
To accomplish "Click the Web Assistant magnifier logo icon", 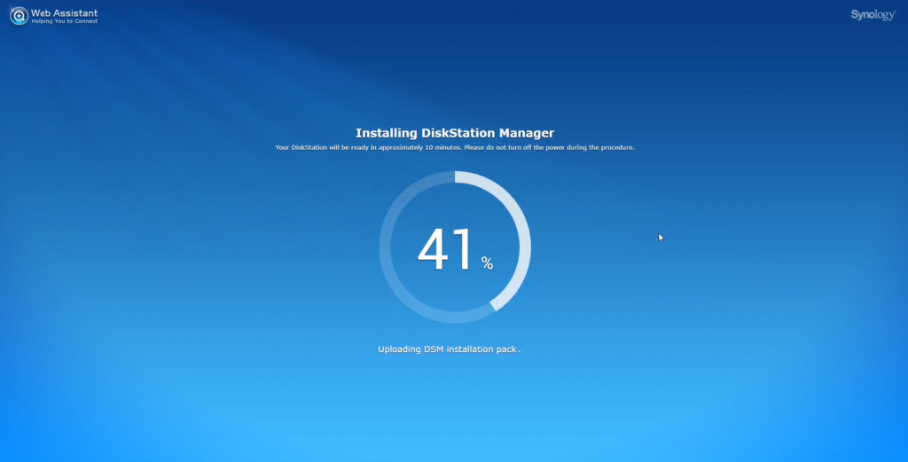I will pos(19,16).
